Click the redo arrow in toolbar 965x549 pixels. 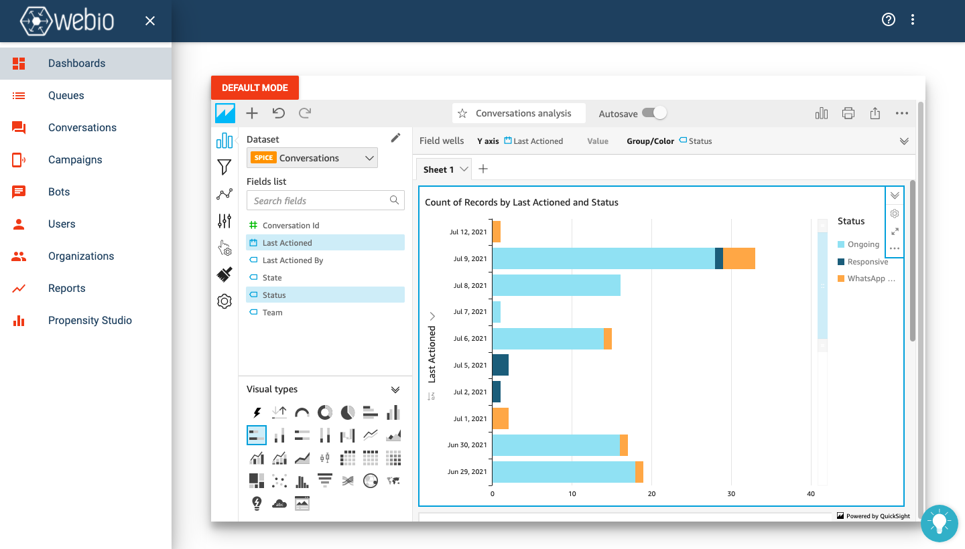(x=305, y=113)
